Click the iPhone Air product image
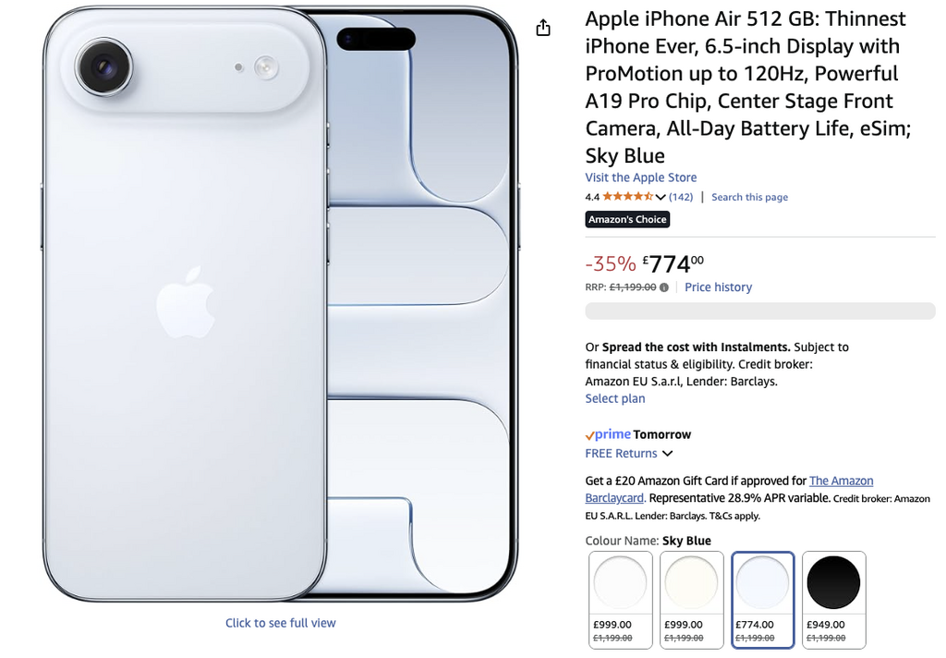The height and width of the screenshot is (658, 946). 281,305
